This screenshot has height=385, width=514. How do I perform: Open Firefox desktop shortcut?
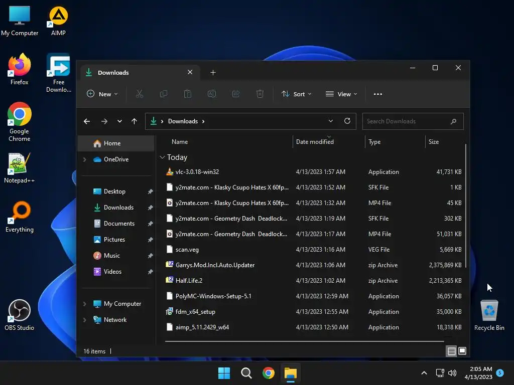(x=20, y=69)
